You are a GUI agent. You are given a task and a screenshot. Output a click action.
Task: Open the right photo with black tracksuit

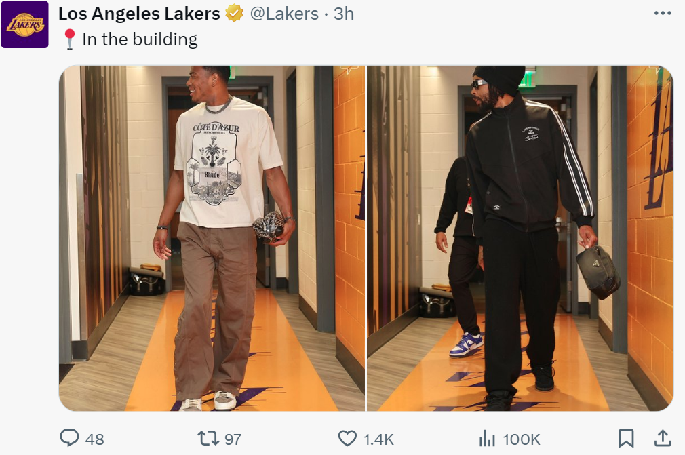(520, 238)
